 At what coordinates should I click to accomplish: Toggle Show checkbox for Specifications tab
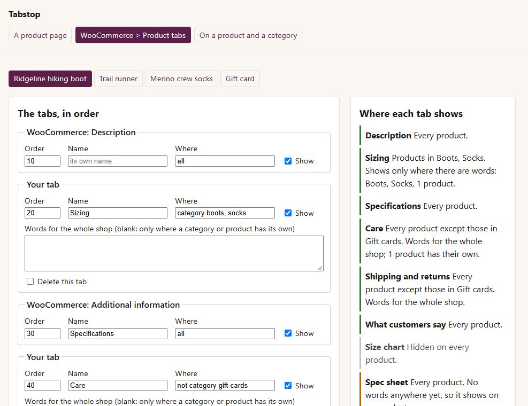[x=288, y=333]
